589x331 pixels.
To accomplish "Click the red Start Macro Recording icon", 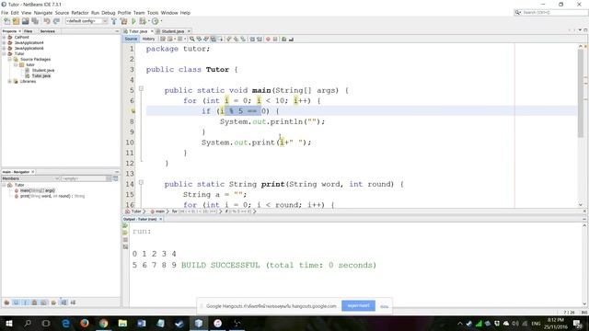I will pyautogui.click(x=268, y=39).
